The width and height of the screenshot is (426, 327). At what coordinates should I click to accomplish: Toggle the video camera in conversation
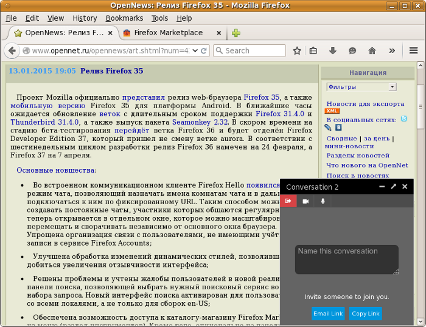pos(306,201)
